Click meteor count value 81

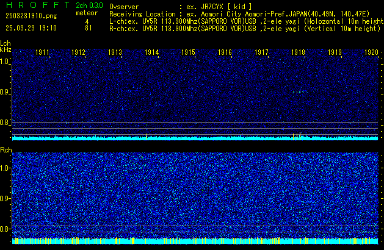click(88, 28)
